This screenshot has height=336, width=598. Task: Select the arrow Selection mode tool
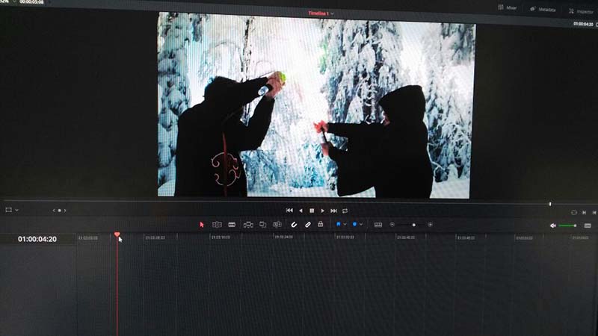point(202,225)
